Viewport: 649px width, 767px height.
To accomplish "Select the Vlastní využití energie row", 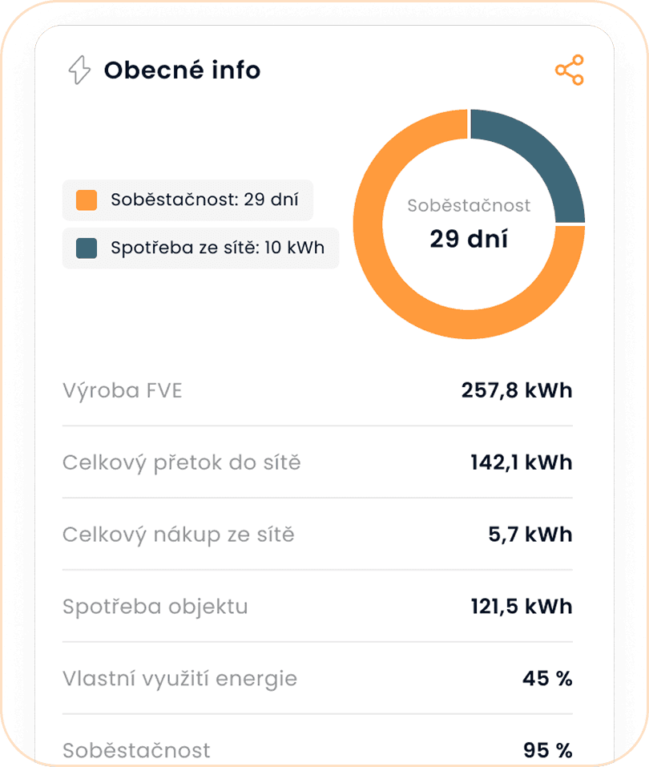I will click(x=179, y=679).
